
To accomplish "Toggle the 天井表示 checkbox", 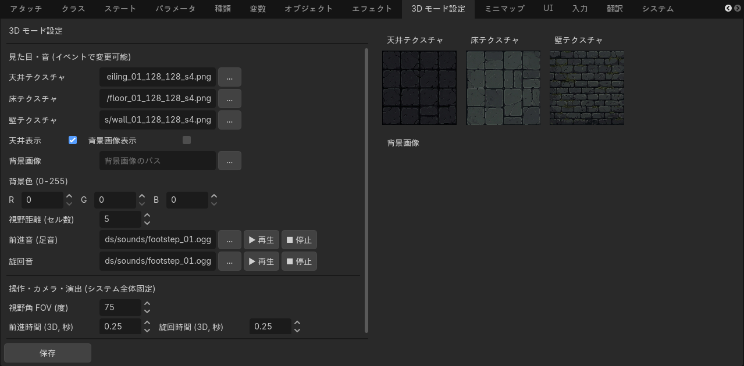I will (73, 140).
